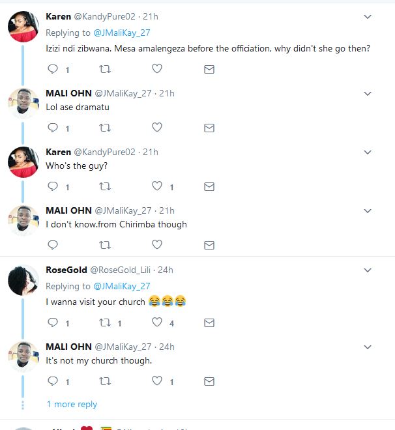
Task: Reply to "I don't know.from Chirimba though" tweet
Action: pyautogui.click(x=53, y=245)
